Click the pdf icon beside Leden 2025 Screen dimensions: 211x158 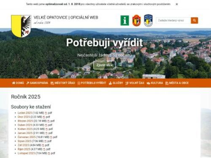(46, 113)
